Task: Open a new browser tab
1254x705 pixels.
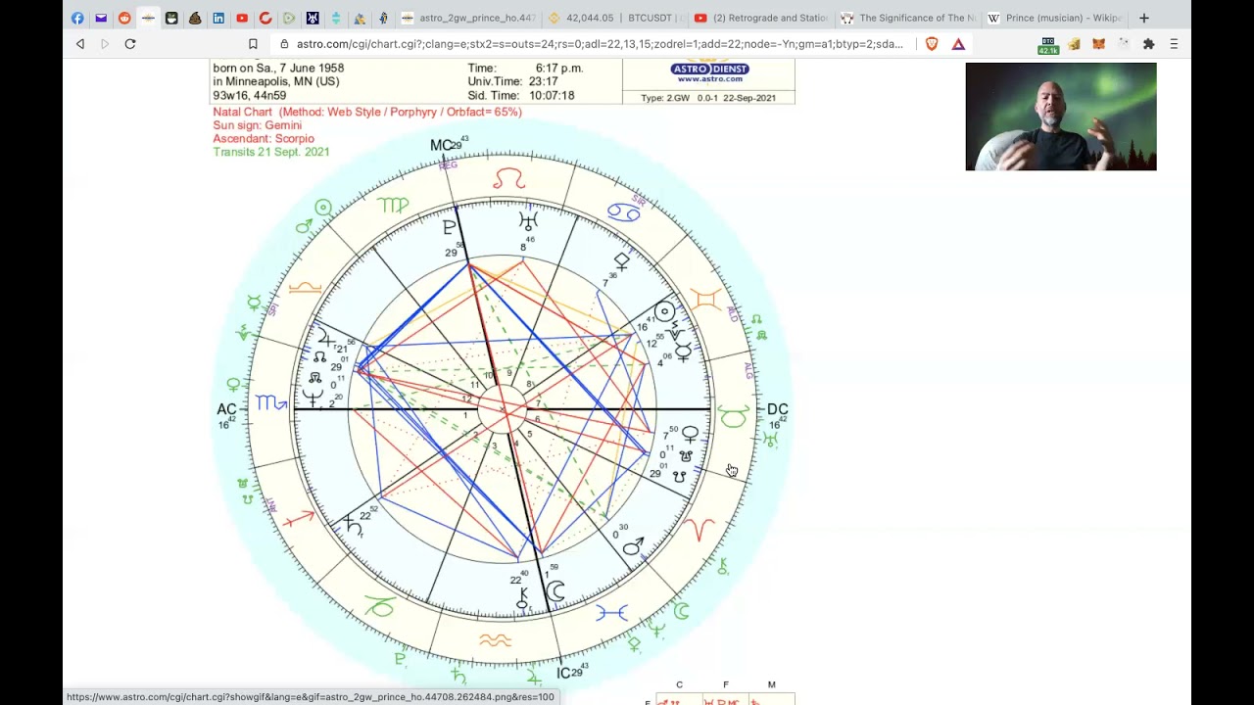Action: click(1143, 18)
